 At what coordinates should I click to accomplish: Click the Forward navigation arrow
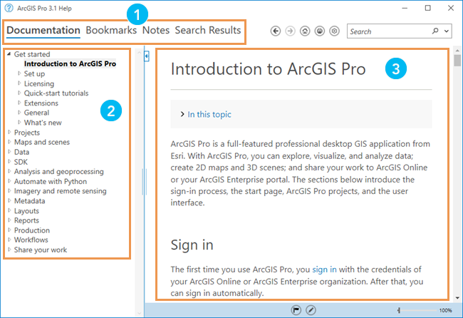point(290,31)
